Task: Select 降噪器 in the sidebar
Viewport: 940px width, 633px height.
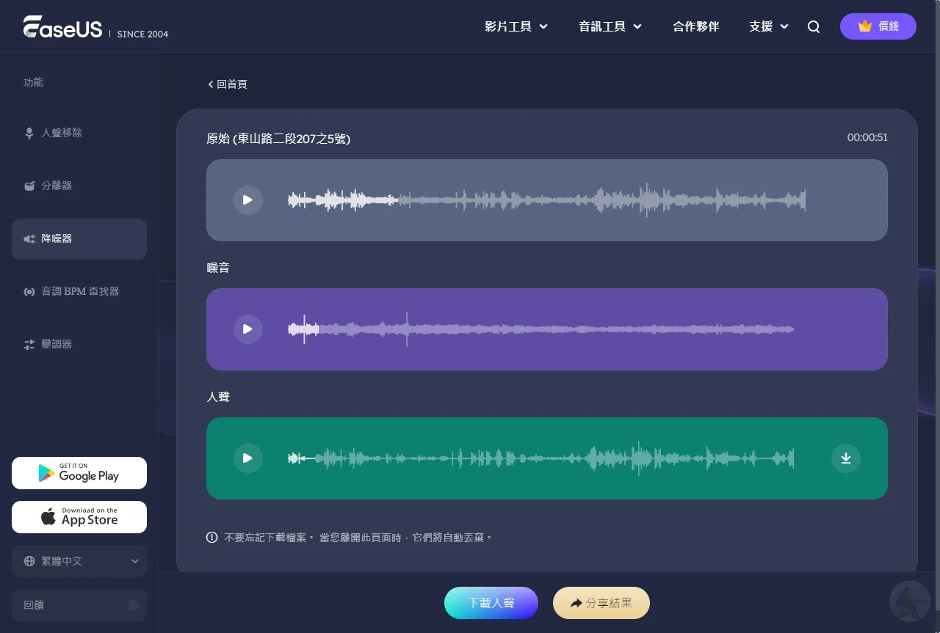Action: pos(79,239)
